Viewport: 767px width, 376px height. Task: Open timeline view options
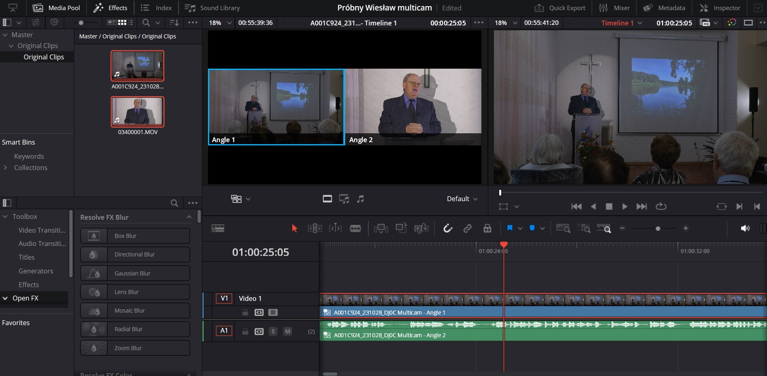[x=218, y=229]
